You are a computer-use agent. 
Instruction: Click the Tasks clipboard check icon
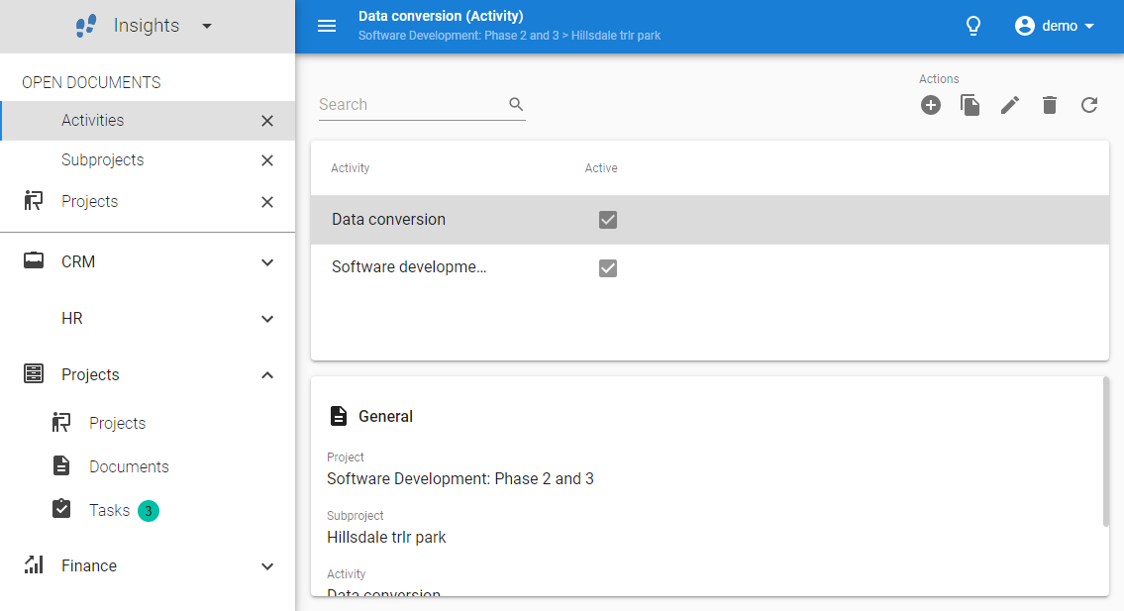[x=61, y=508]
